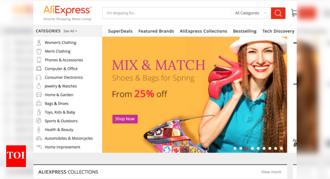Click the Home Improvement drill icon
This screenshot has height=179, width=330.
[39, 147]
